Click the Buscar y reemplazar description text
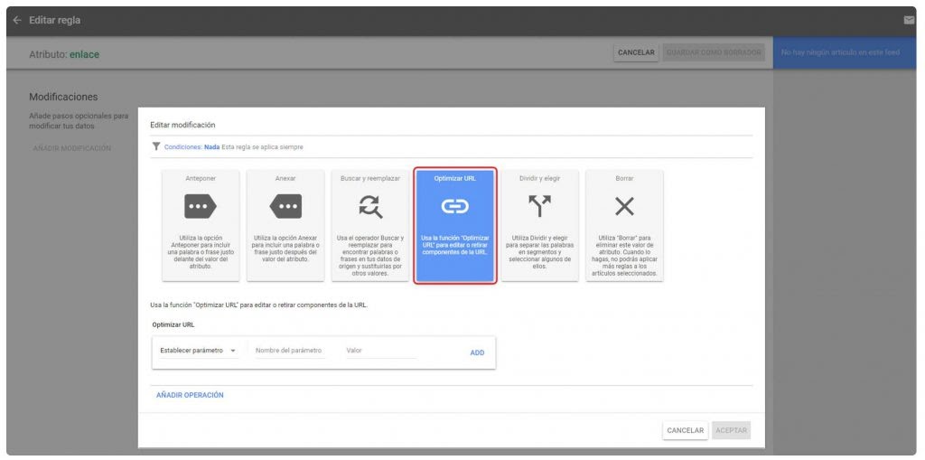 click(x=369, y=256)
